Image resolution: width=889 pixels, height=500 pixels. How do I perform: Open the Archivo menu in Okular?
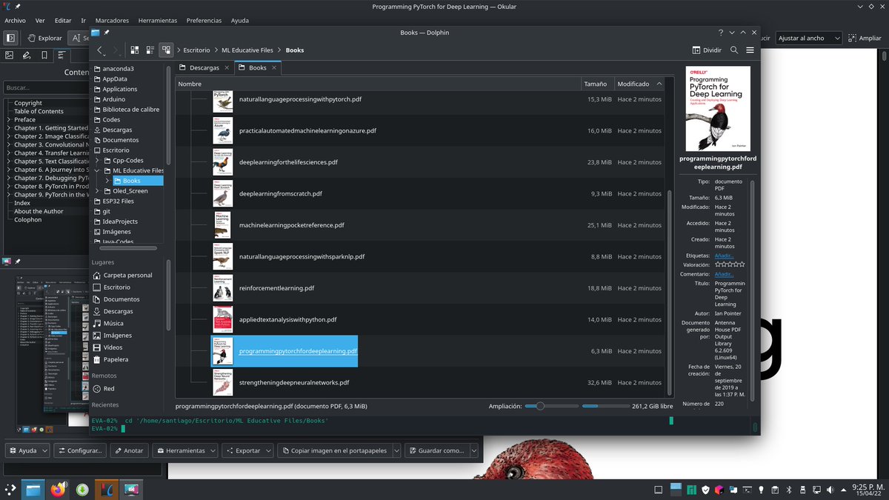(15, 21)
